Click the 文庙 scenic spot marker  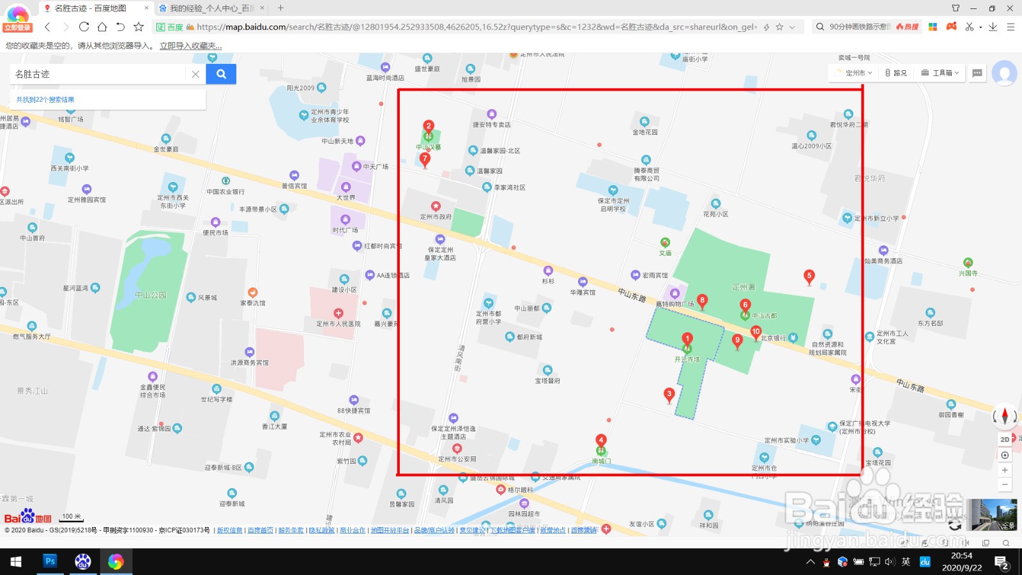665,243
